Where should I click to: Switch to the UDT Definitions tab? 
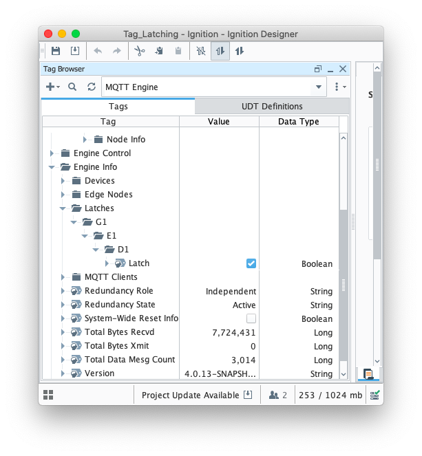pos(272,107)
